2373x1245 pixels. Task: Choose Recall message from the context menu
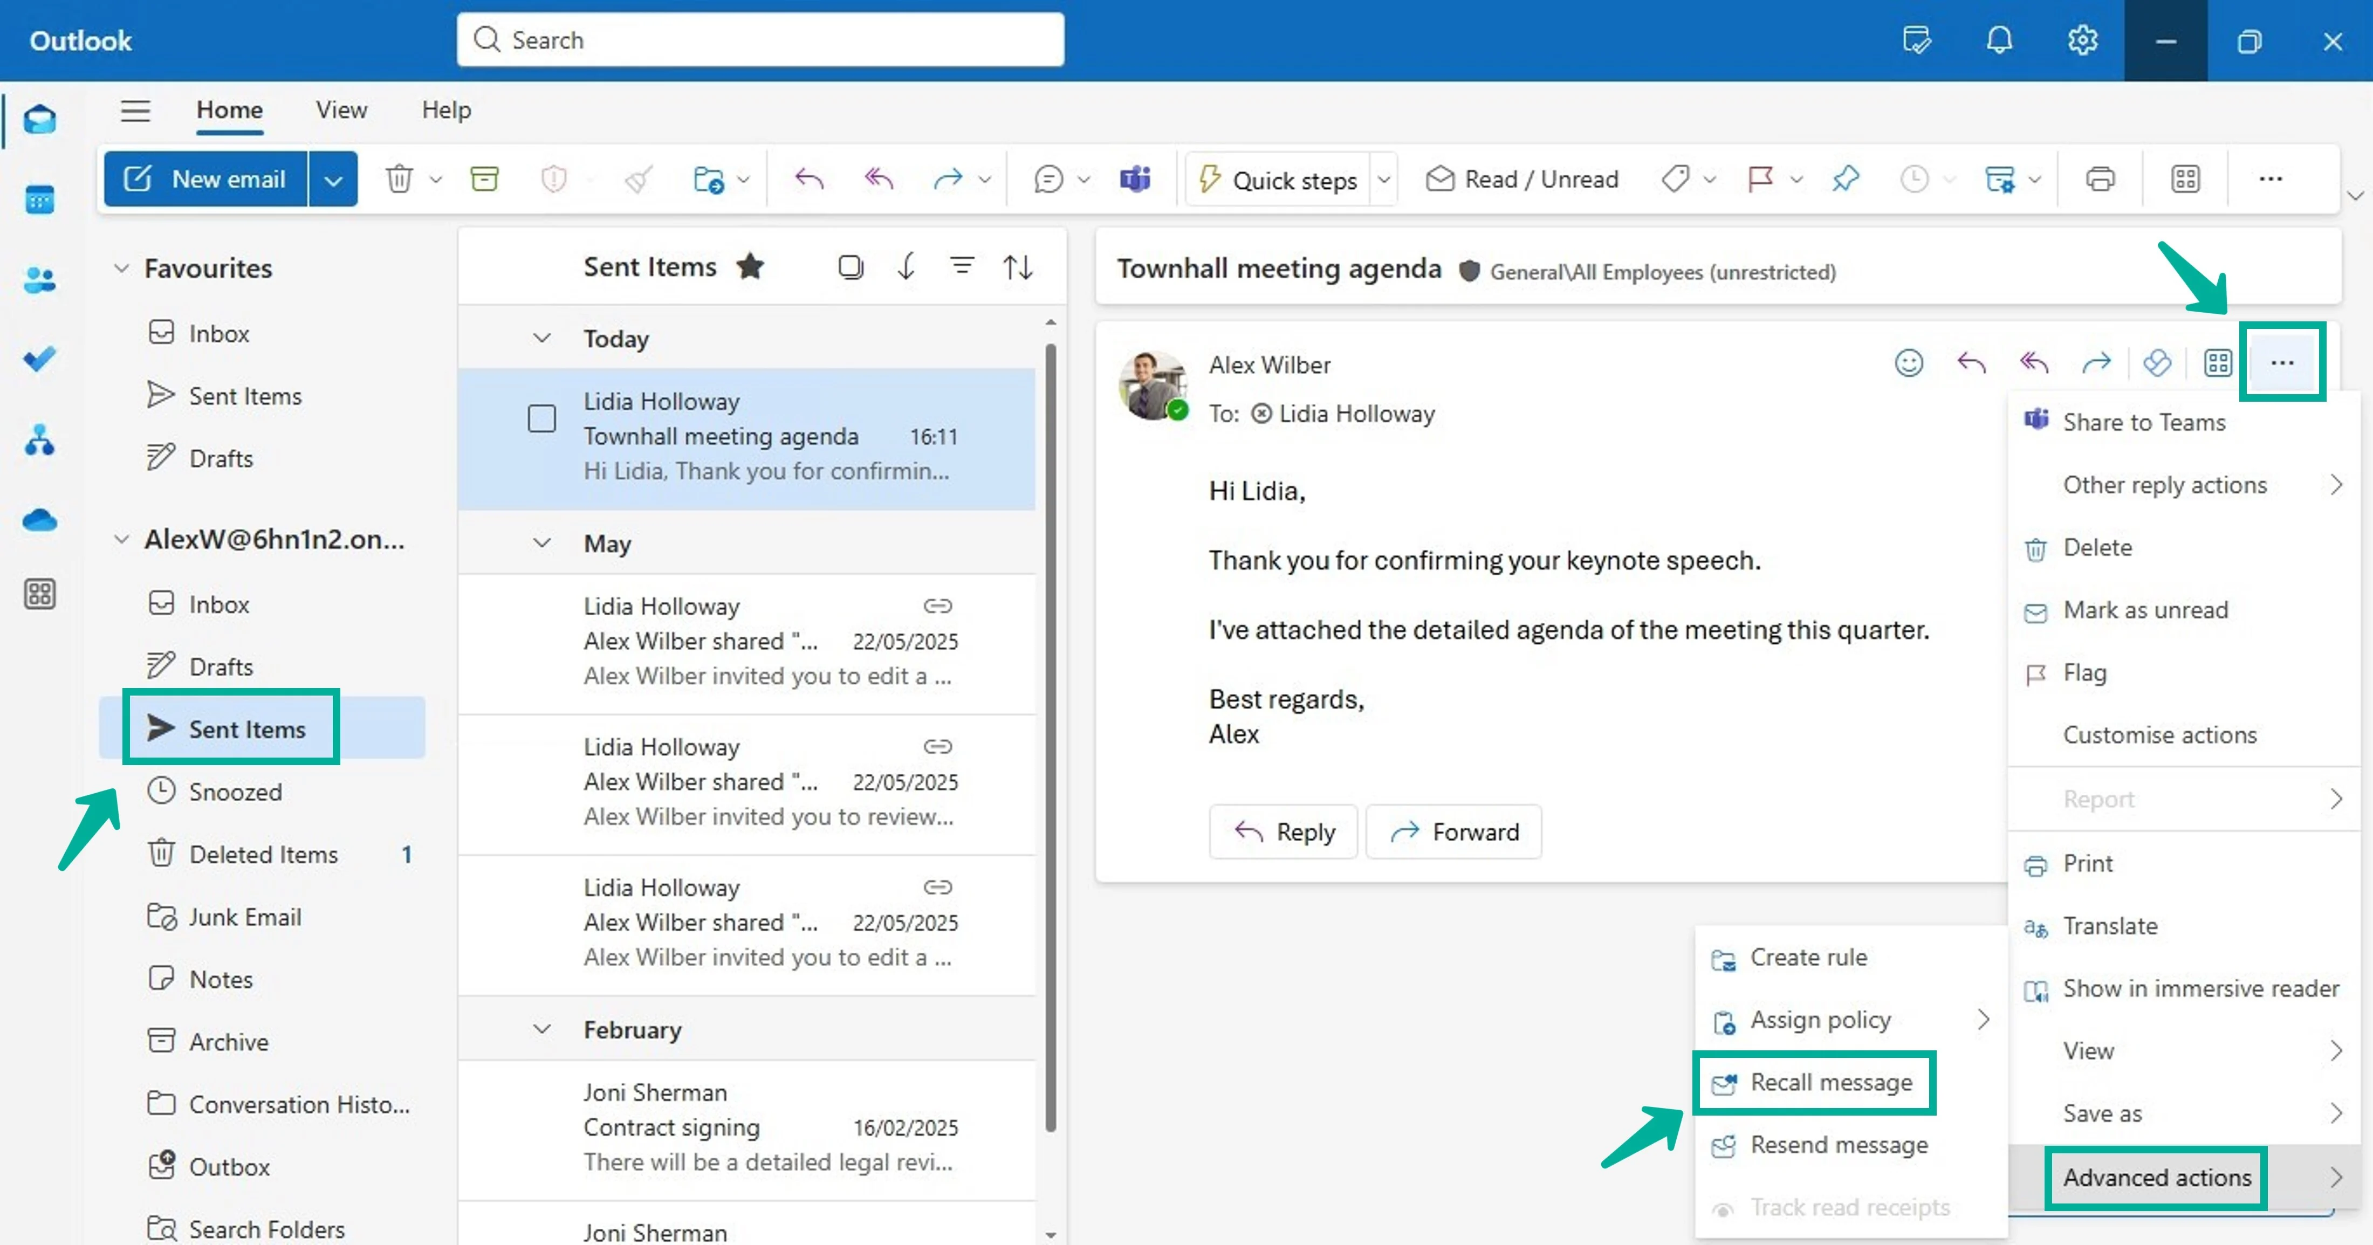pyautogui.click(x=1814, y=1082)
